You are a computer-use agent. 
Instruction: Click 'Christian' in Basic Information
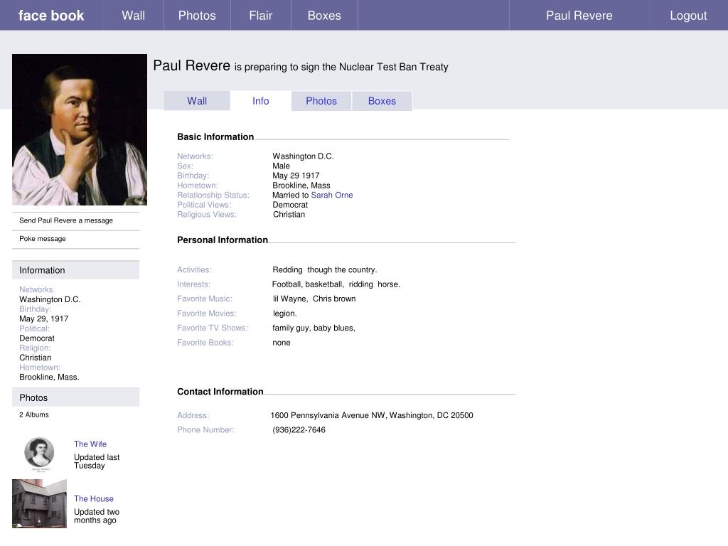(289, 215)
